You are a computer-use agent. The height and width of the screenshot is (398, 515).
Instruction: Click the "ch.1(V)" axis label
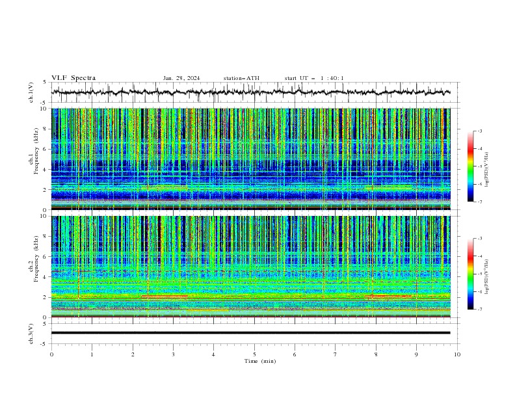(x=31, y=92)
